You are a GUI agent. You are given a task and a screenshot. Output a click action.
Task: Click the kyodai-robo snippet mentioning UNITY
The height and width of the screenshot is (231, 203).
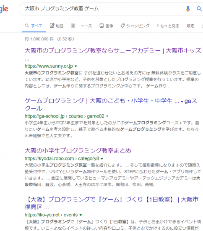(x=113, y=175)
